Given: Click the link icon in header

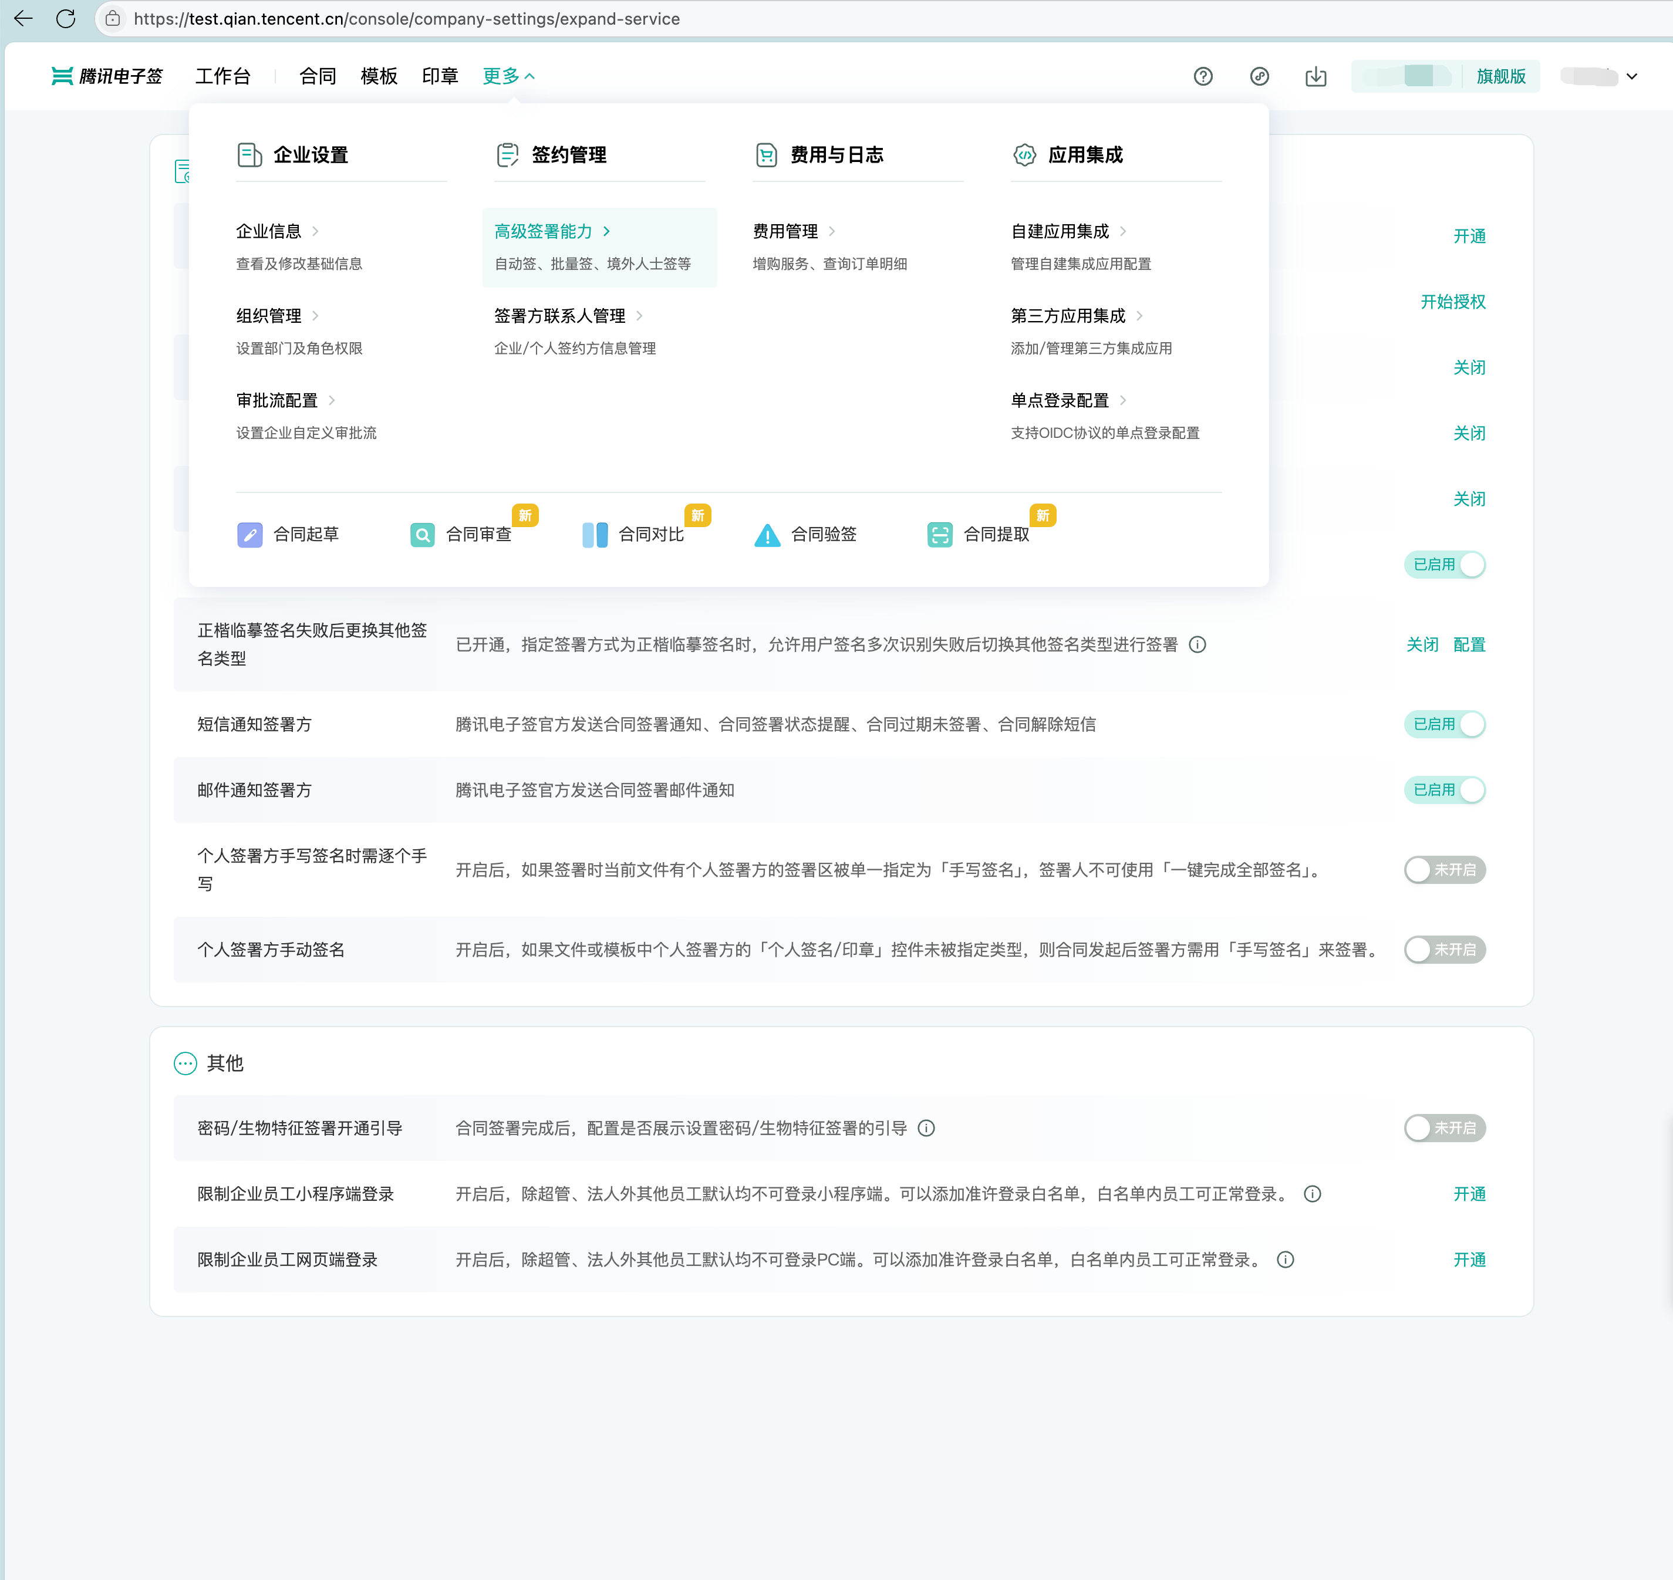Looking at the screenshot, I should pyautogui.click(x=1259, y=77).
